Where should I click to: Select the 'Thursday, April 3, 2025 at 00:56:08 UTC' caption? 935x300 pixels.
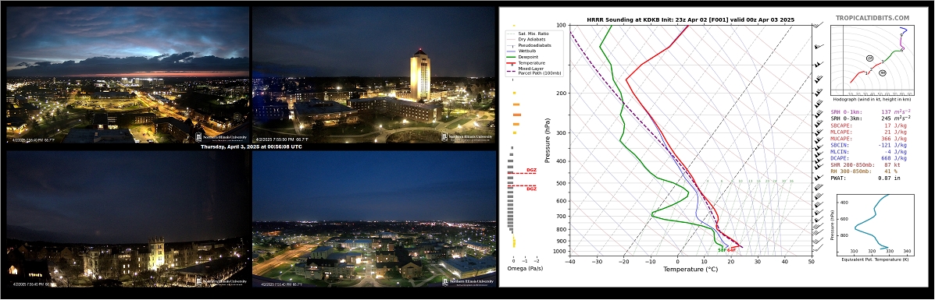click(x=251, y=146)
